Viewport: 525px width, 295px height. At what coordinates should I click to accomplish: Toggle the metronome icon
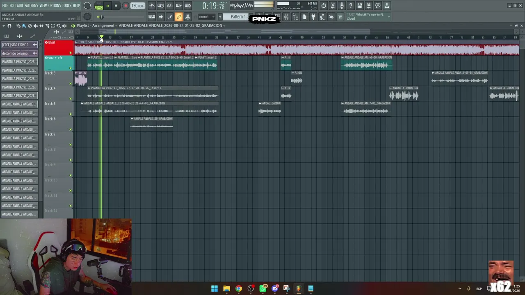152,6
